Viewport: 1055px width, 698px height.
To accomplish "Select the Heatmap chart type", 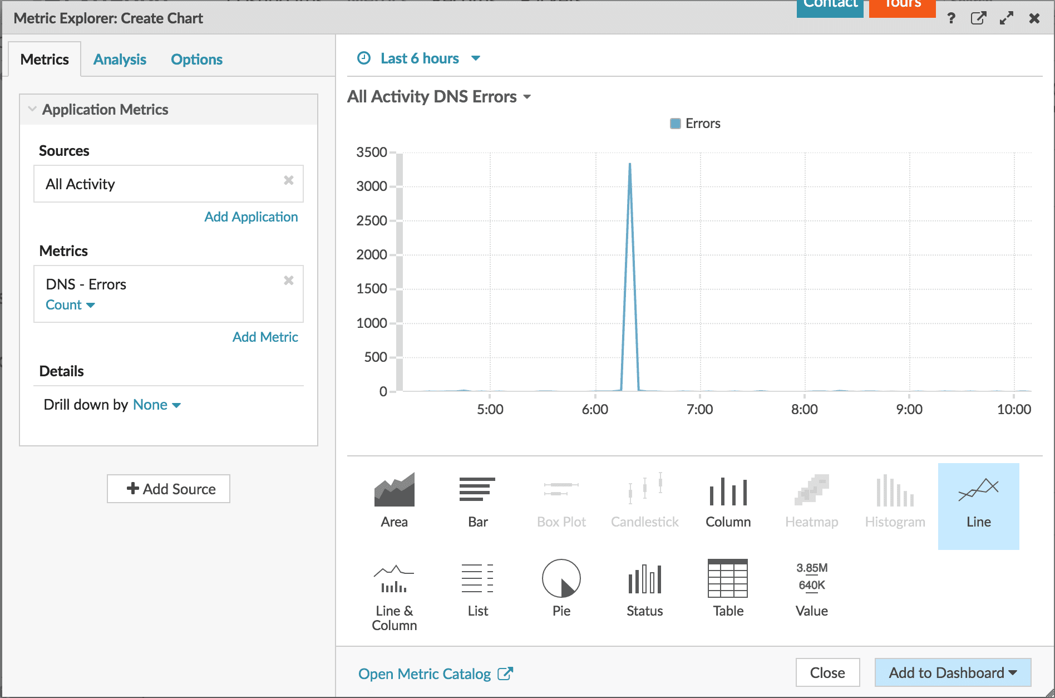I will tap(811, 501).
